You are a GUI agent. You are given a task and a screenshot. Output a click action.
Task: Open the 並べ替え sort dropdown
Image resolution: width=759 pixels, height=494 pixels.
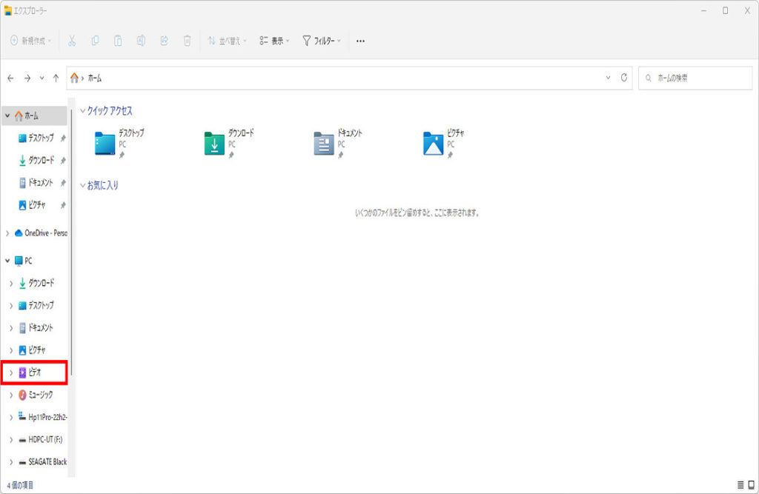[227, 41]
